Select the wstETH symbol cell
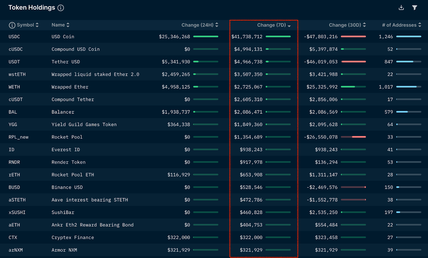The image size is (428, 258). tap(17, 74)
